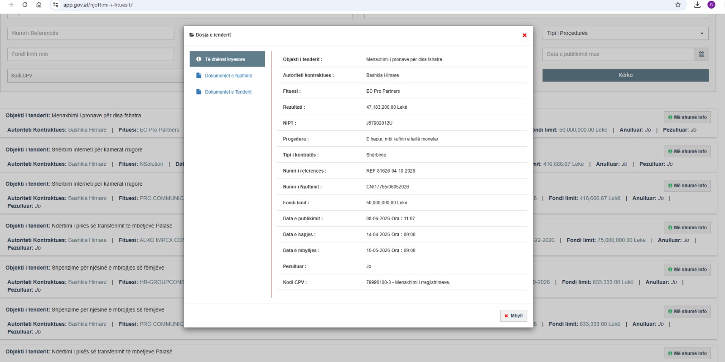Open browser downloads icon
Screen dimensions: 725x362
coord(697,5)
